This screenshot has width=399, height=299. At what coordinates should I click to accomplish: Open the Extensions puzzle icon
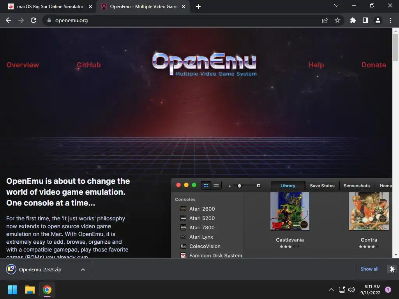coord(353,20)
